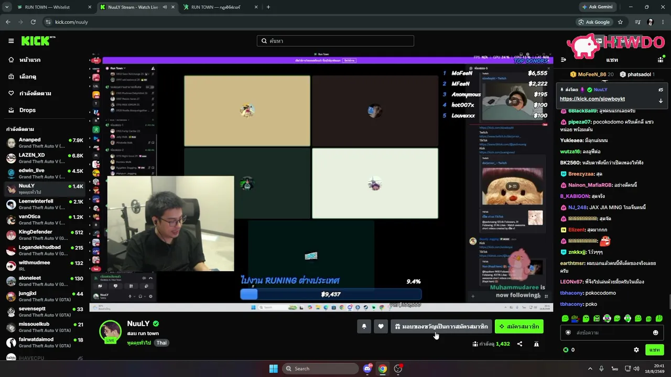Open Discord from the taskbar
The width and height of the screenshot is (671, 377).
click(367, 369)
